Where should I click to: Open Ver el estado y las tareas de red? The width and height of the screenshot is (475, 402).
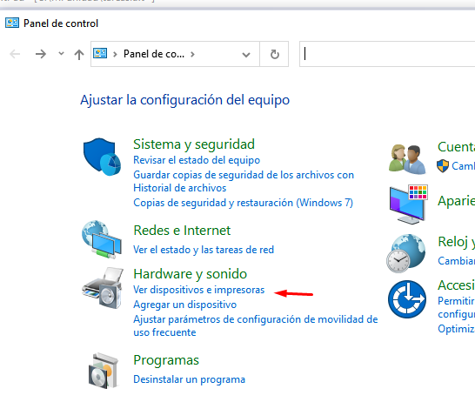point(204,250)
